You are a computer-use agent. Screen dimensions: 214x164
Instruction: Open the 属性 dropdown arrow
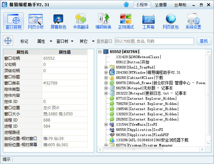(51, 41)
